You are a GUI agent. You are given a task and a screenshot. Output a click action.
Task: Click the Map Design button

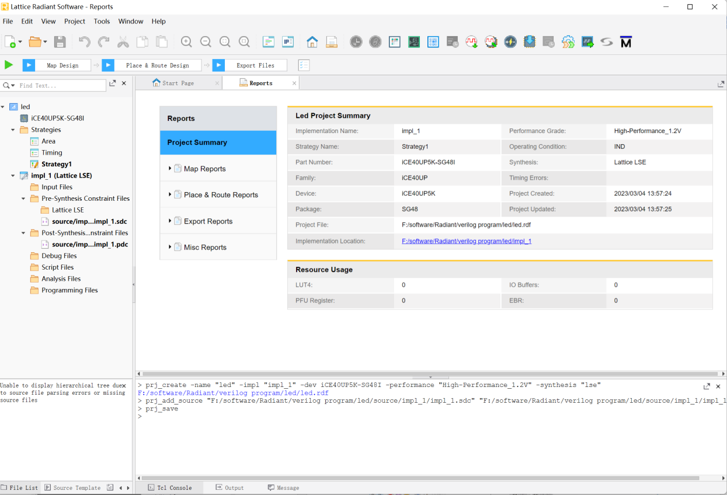pyautogui.click(x=57, y=65)
